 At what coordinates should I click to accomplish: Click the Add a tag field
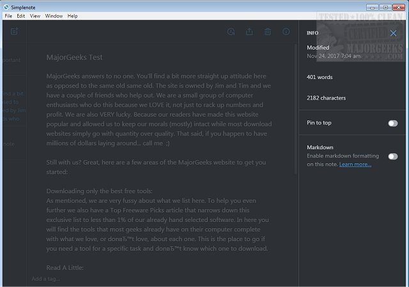click(x=46, y=279)
